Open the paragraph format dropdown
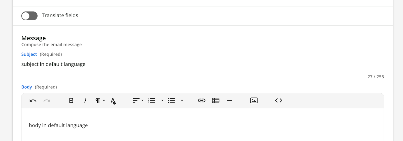The width and height of the screenshot is (403, 141). point(100,101)
